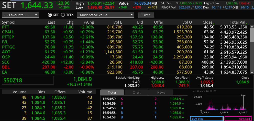Screen dimensions: 254x121
Task: Click the S50Z18 last price 1,084.9
Action: pos(83,79)
